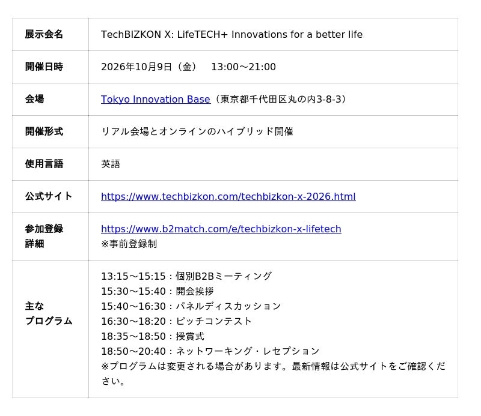Click the 会場 header cell
481x416 pixels.
point(51,99)
